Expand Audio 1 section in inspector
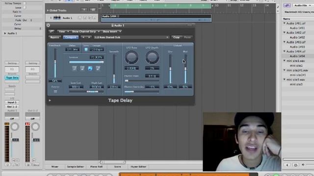Image resolution: width=314 pixels, height=176 pixels. [x=5, y=33]
